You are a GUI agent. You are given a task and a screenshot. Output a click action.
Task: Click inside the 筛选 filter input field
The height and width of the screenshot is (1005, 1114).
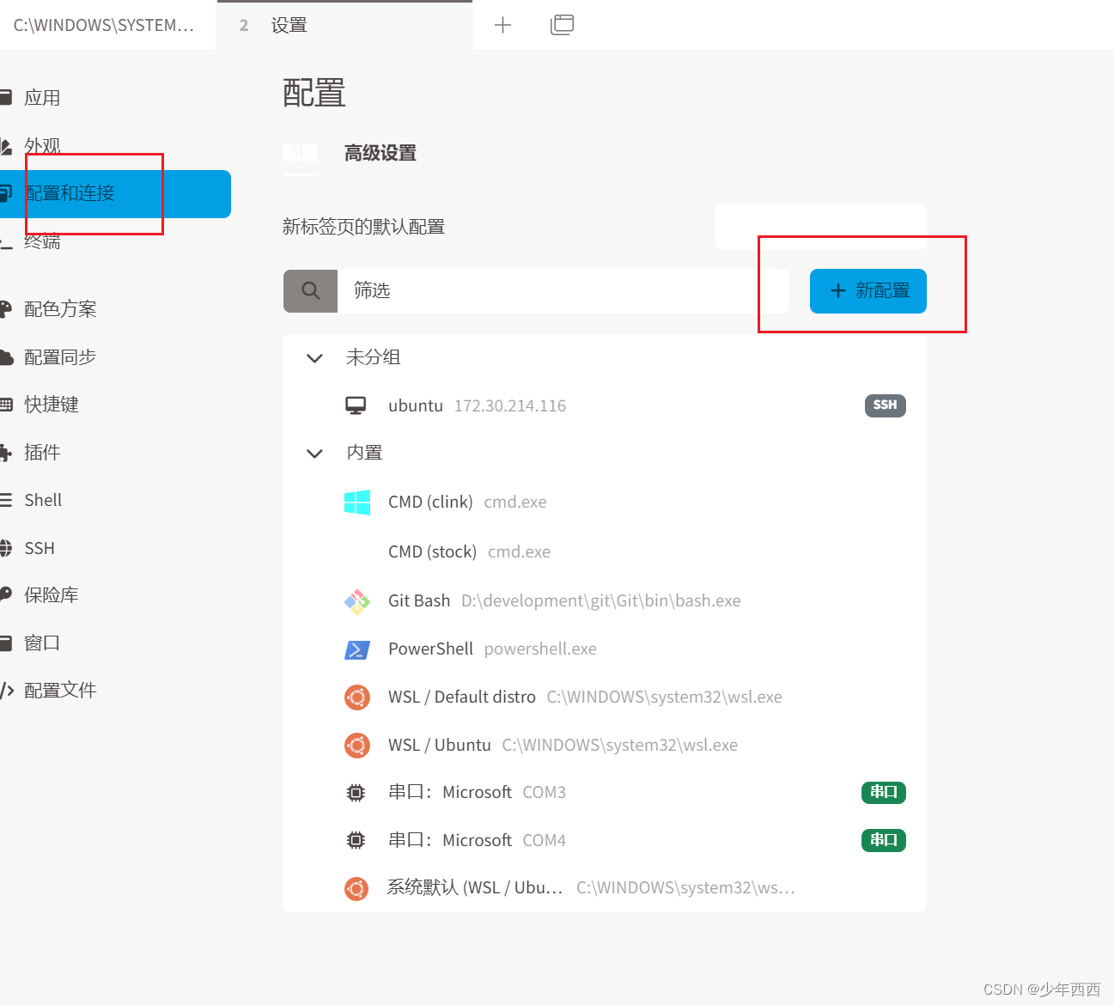coord(558,290)
